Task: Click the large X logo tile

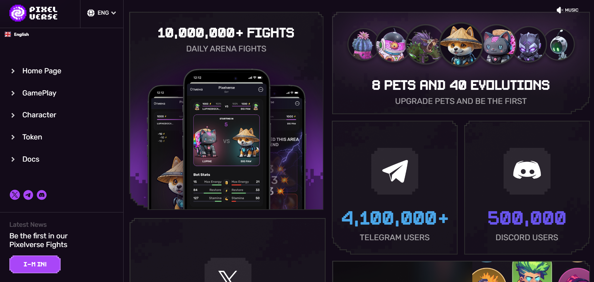Action: [x=228, y=270]
